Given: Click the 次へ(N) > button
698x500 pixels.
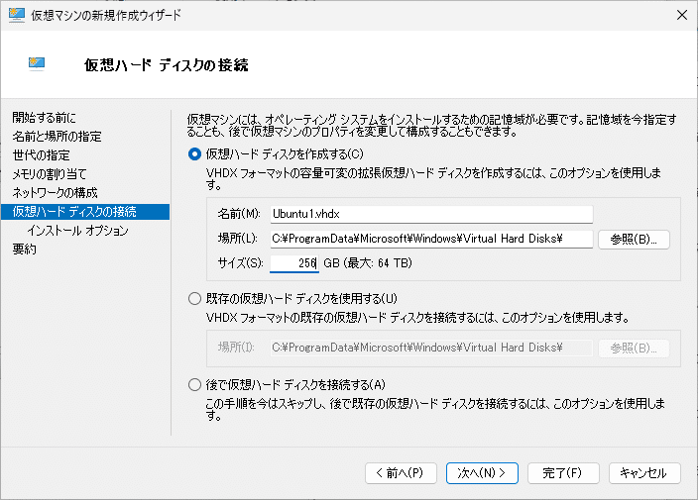Looking at the screenshot, I should point(482,473).
